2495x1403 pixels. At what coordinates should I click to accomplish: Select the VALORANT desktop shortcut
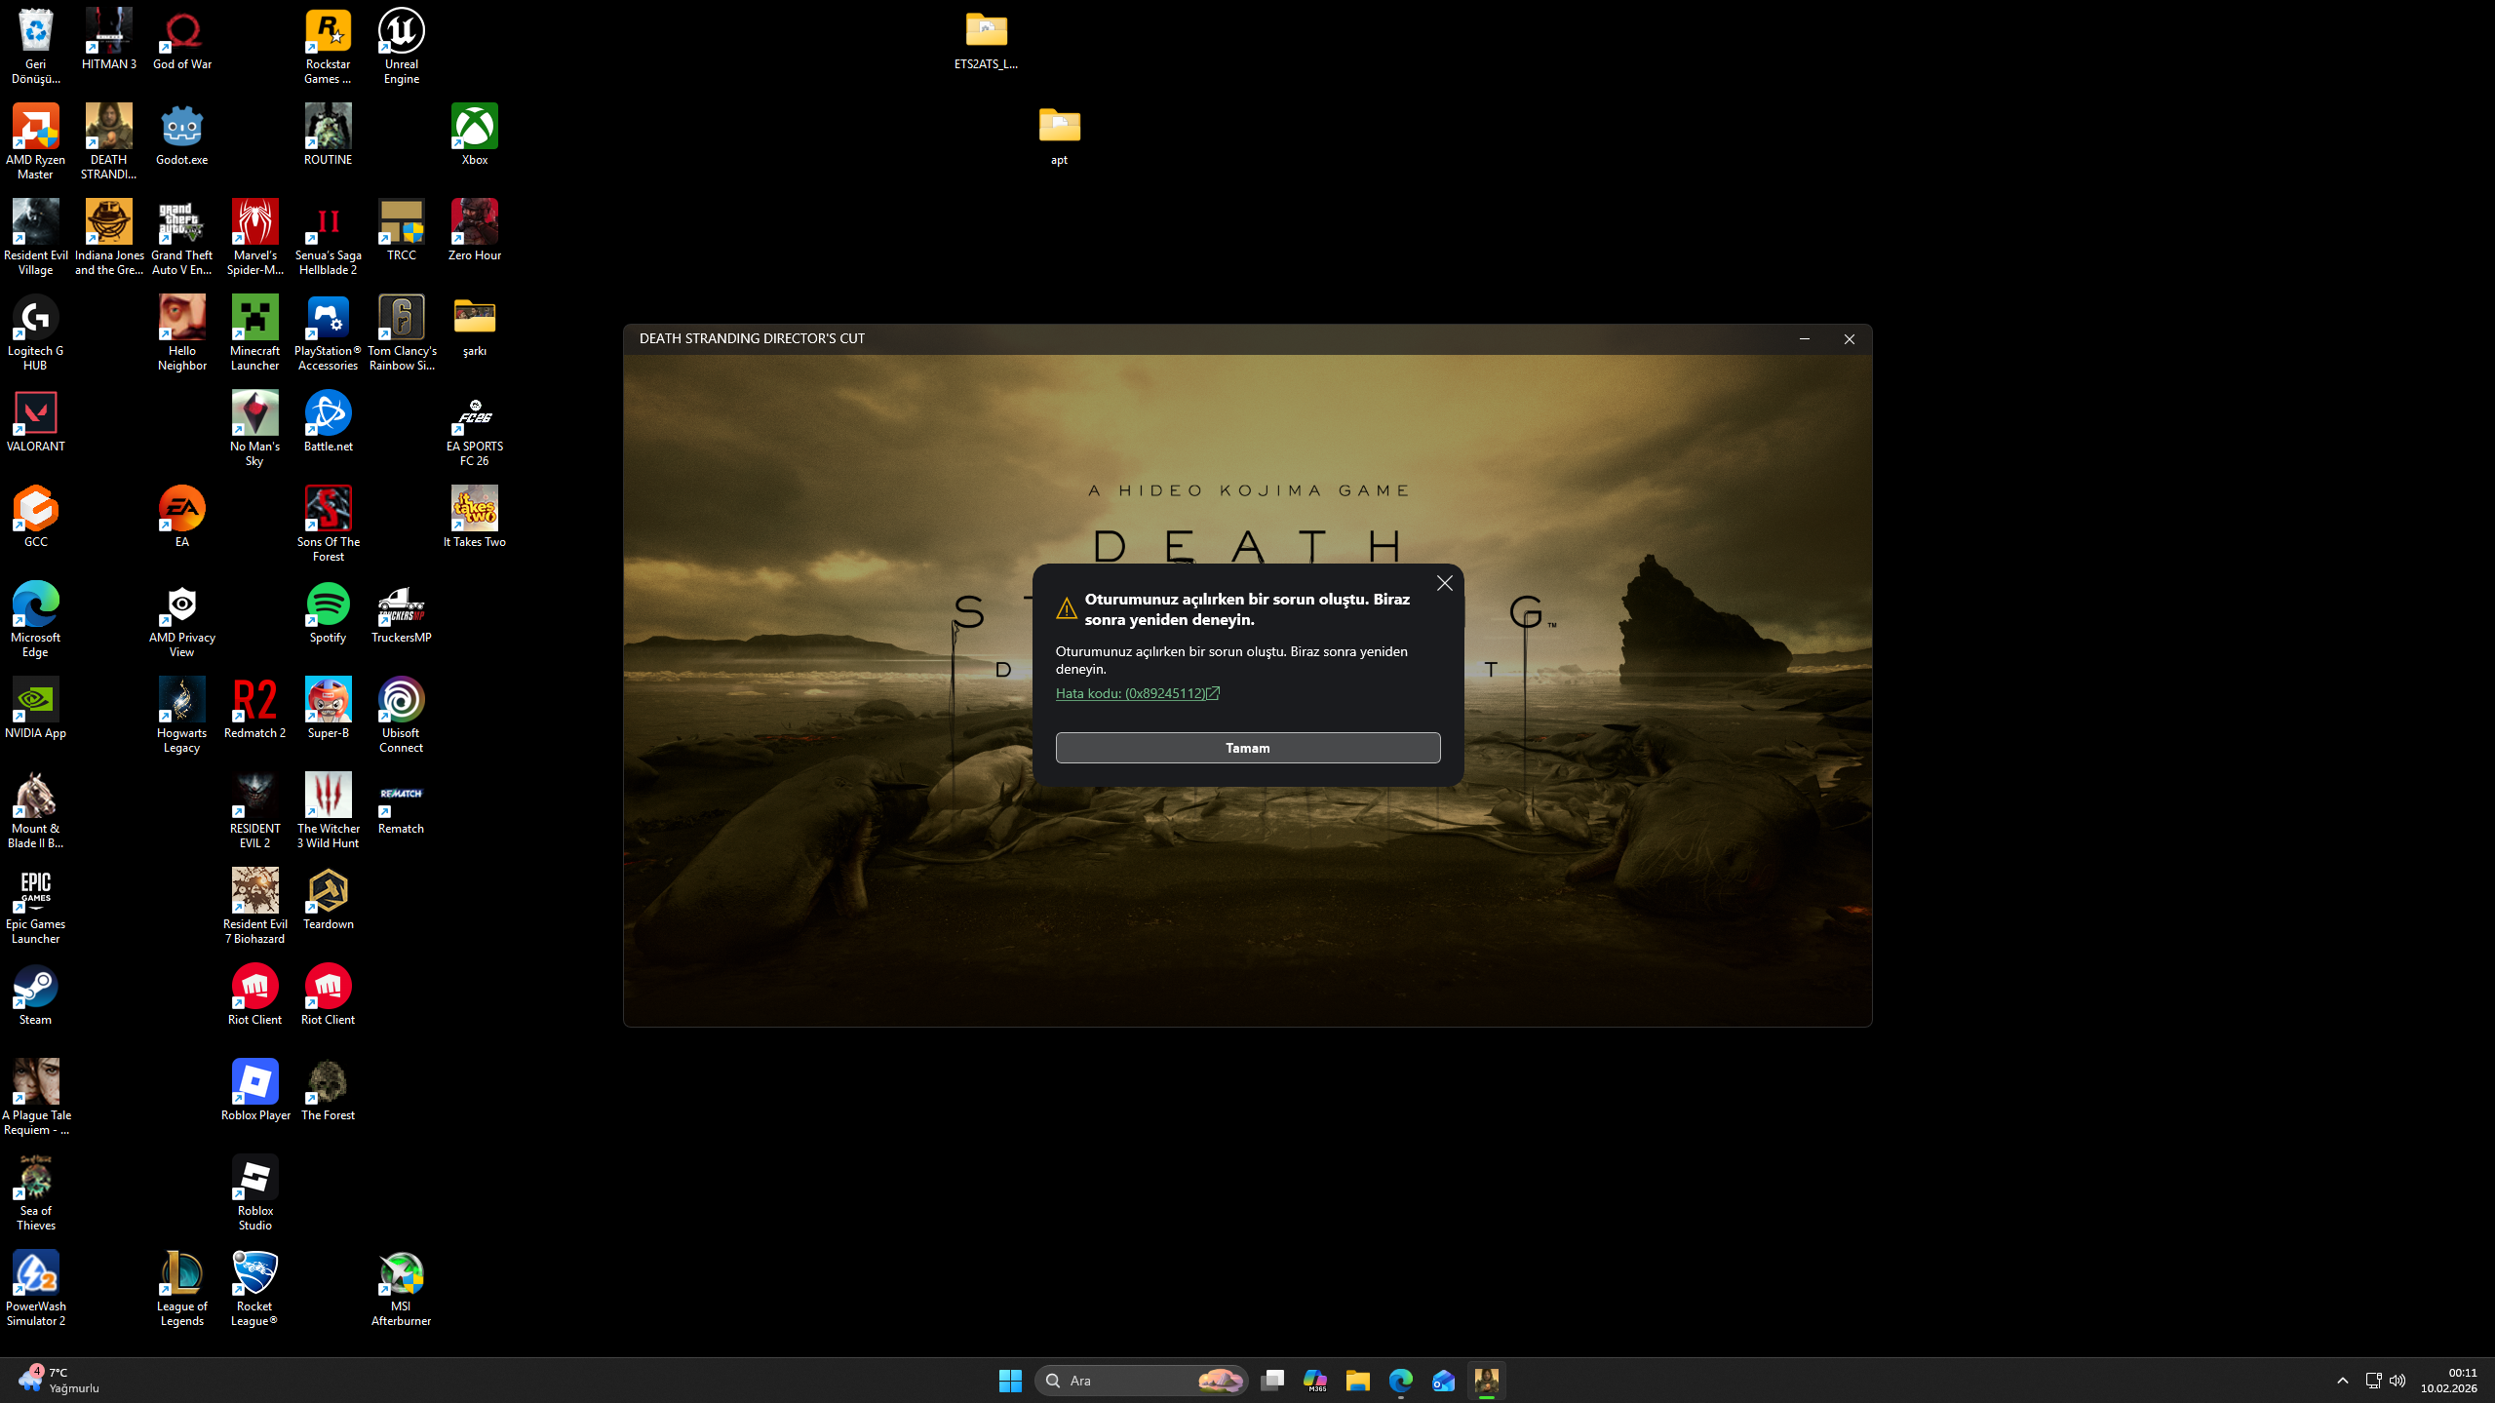point(36,422)
